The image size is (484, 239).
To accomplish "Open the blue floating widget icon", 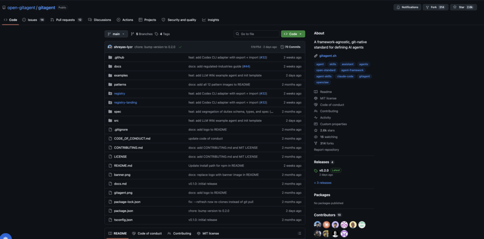I will [5, 236].
